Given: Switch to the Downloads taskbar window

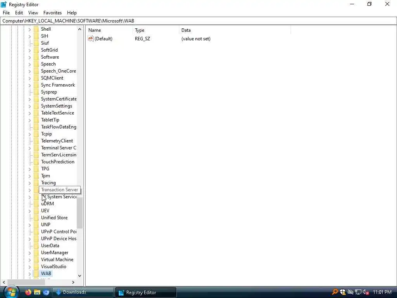Looking at the screenshot, I should [83, 292].
